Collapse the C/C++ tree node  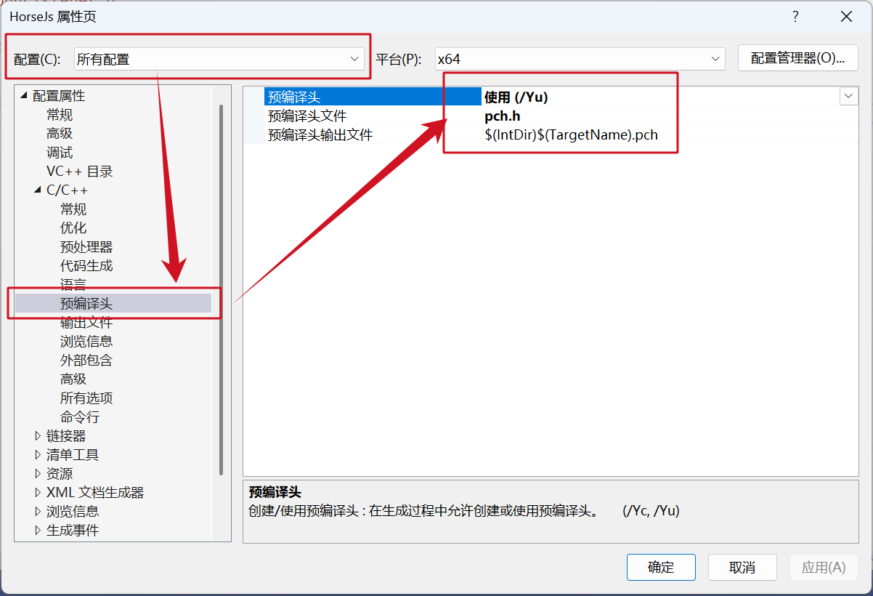[38, 190]
